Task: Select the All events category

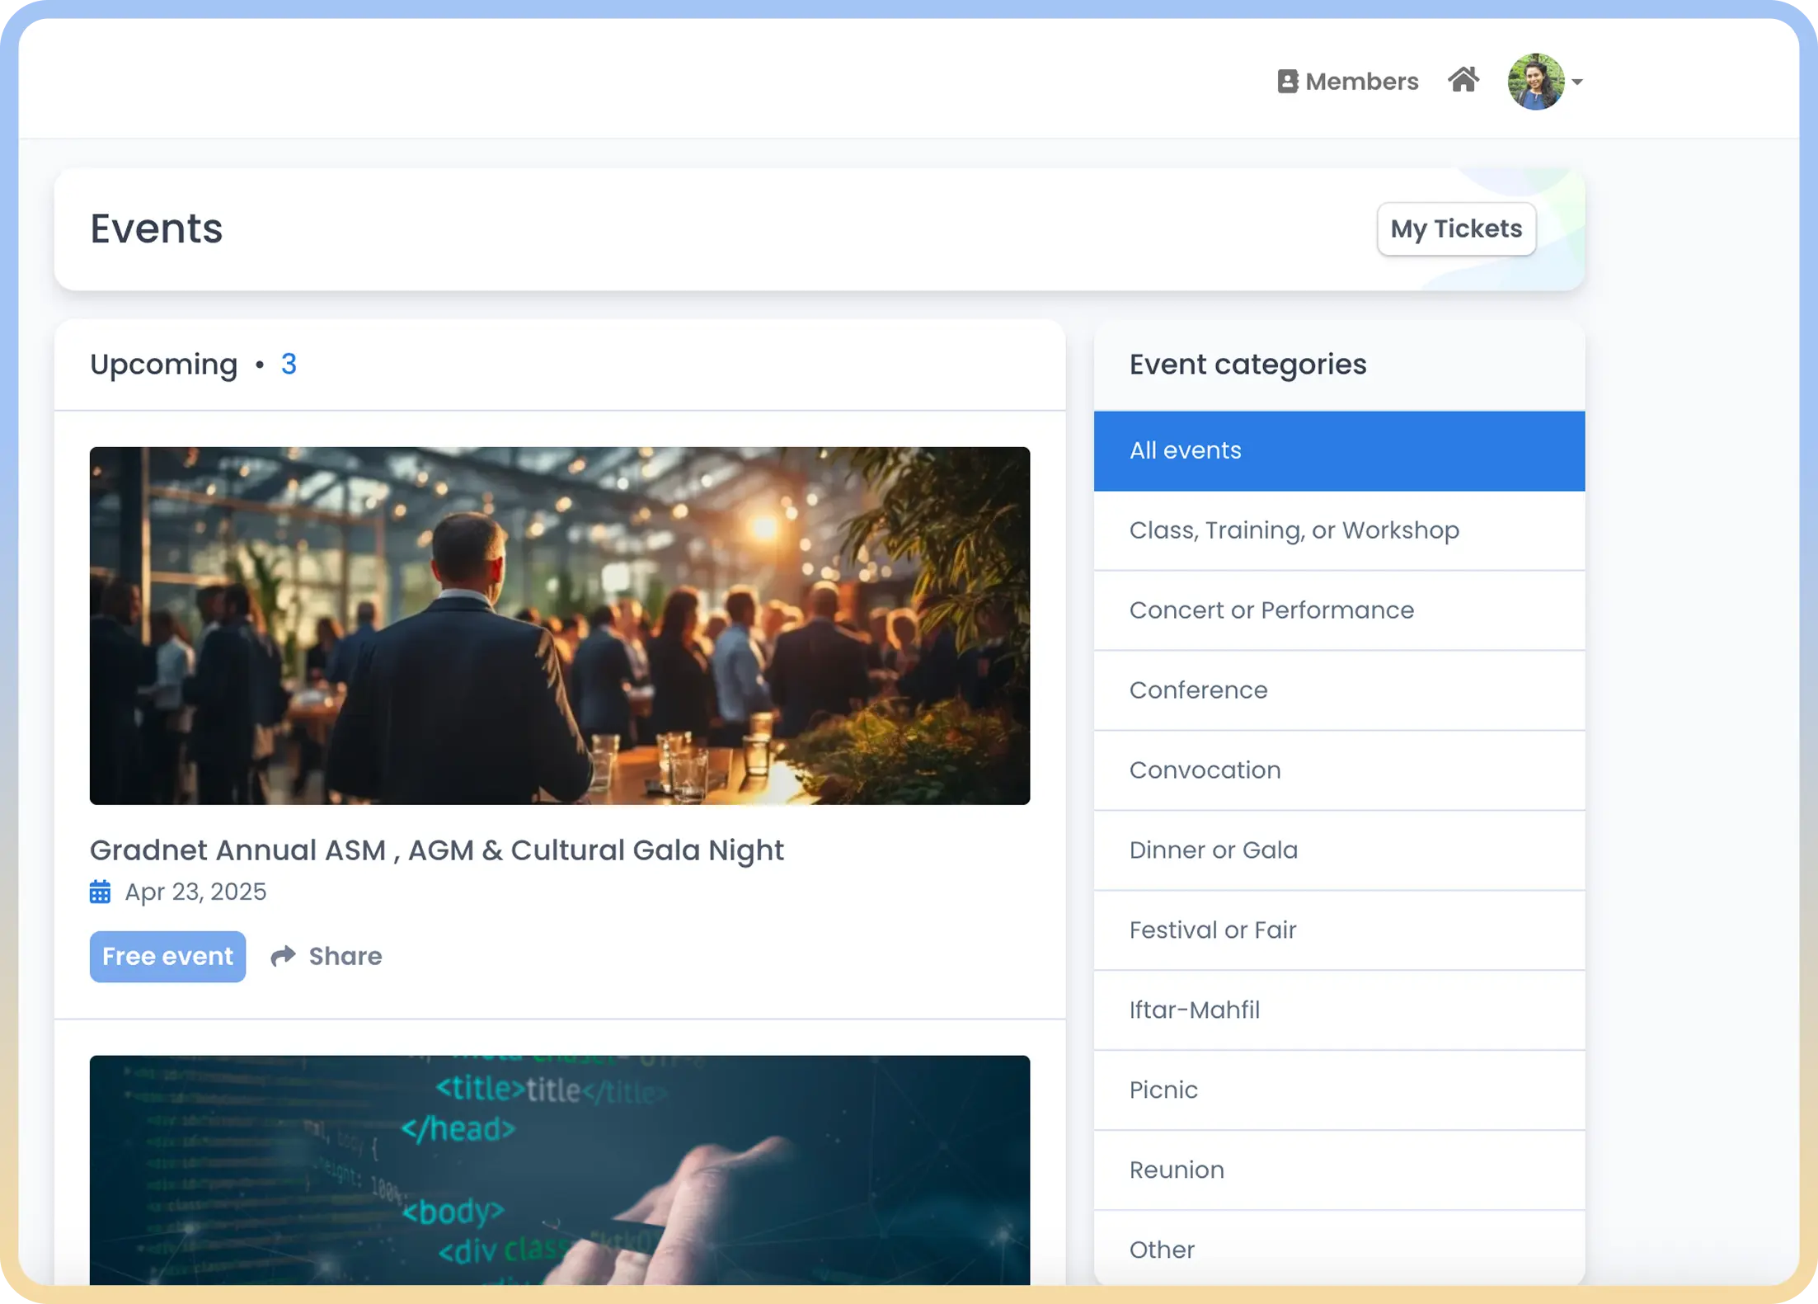Action: tap(1338, 450)
